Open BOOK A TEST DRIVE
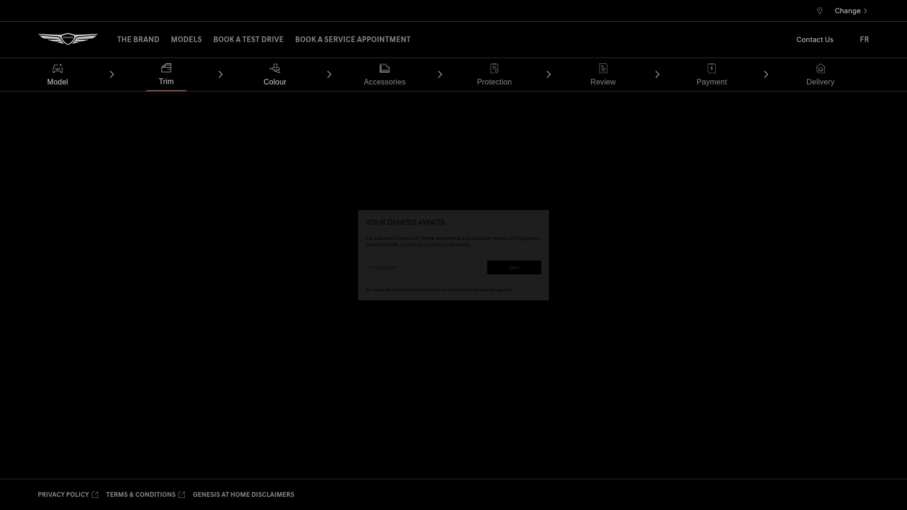907x510 pixels. point(248,40)
